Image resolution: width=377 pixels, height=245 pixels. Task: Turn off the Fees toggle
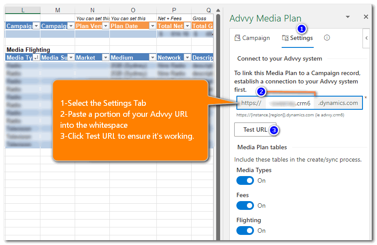(245, 205)
